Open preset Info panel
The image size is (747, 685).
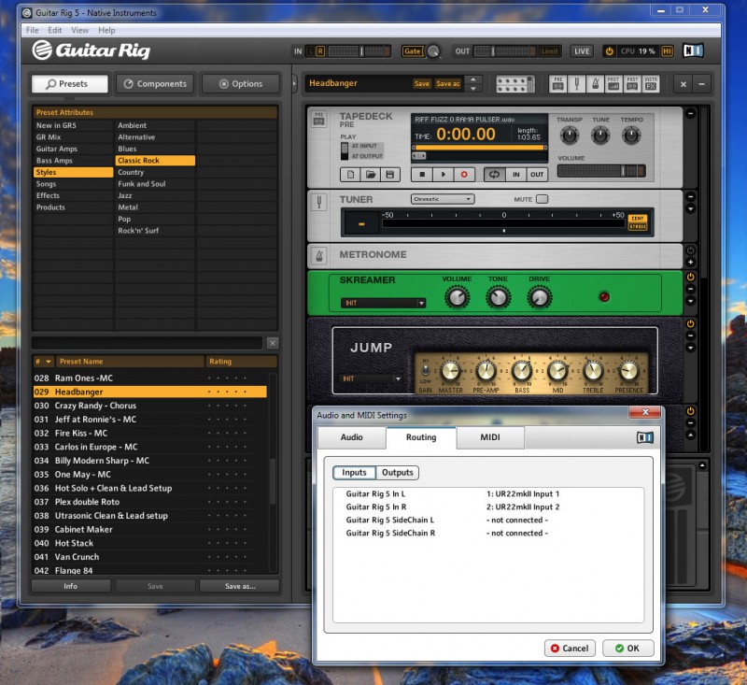[71, 586]
